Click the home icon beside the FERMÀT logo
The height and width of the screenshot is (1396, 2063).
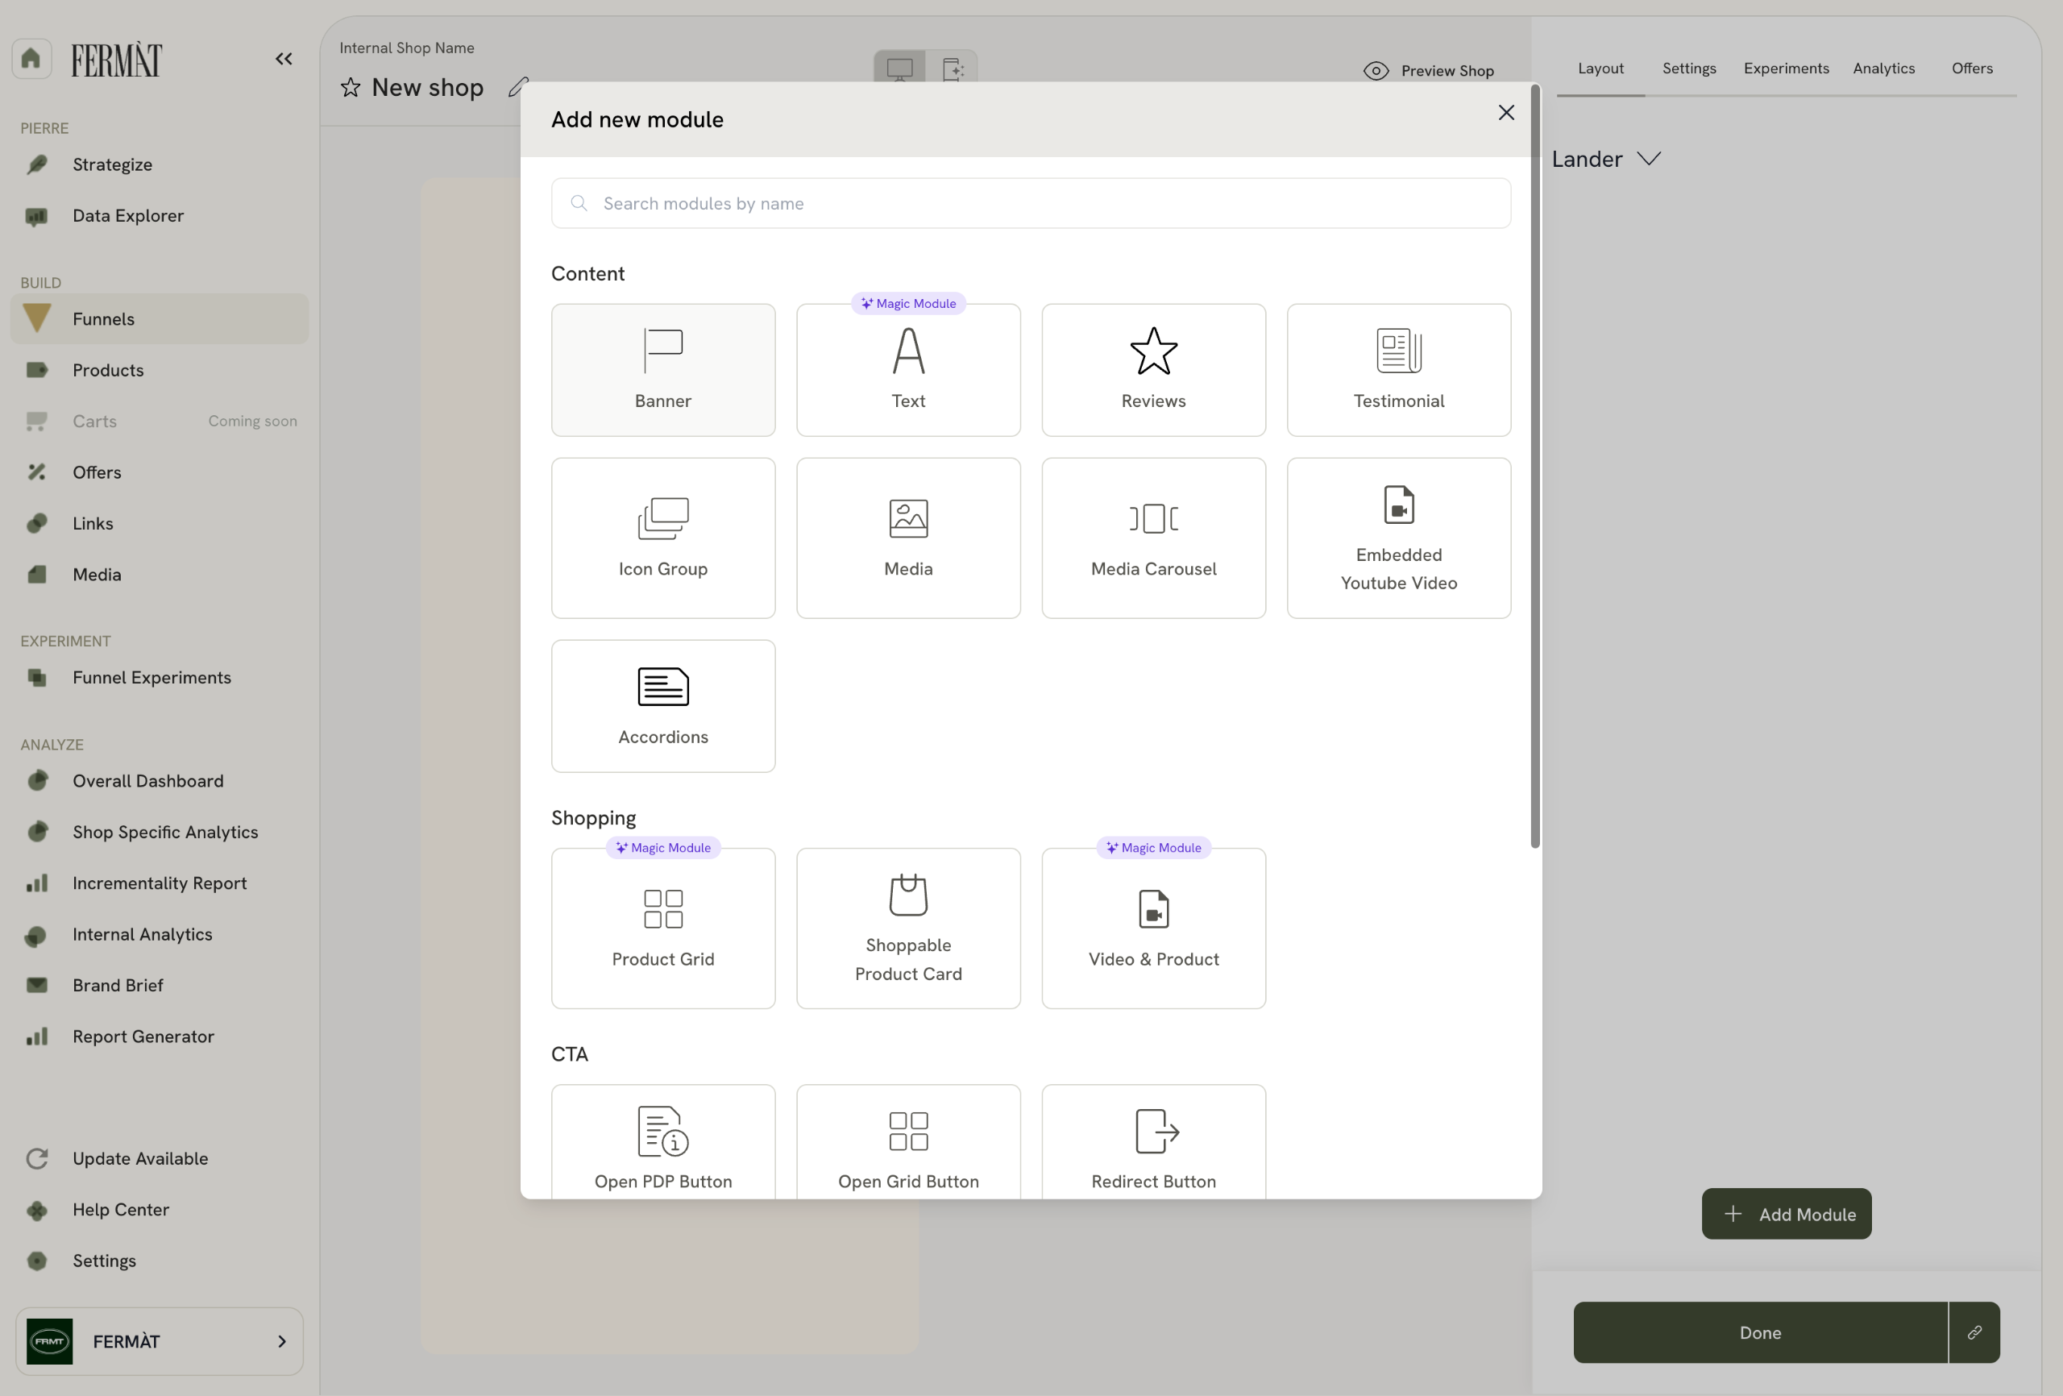pos(31,59)
